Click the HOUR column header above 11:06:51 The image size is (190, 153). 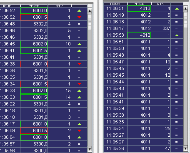click(x=115, y=4)
